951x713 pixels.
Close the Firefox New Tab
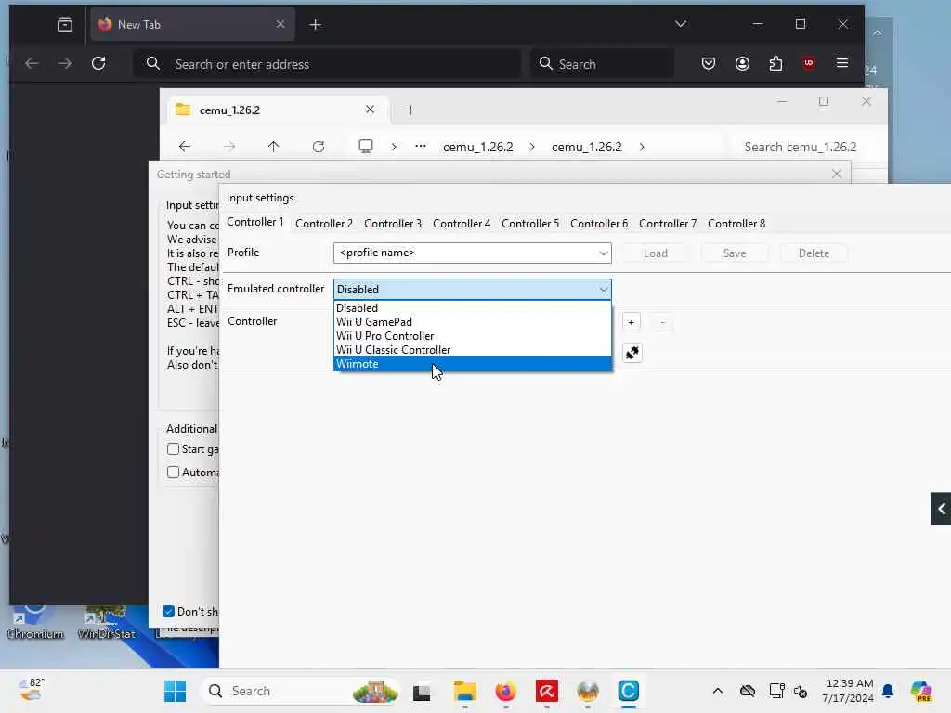click(280, 24)
